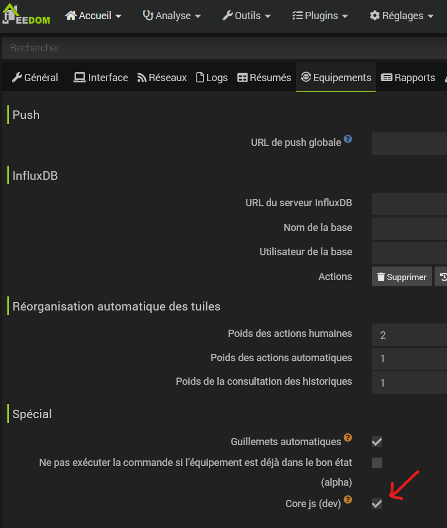Open the Réglages menu

point(401,16)
